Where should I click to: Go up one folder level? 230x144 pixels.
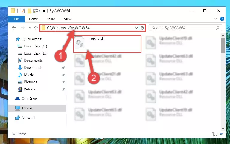coord(36,28)
